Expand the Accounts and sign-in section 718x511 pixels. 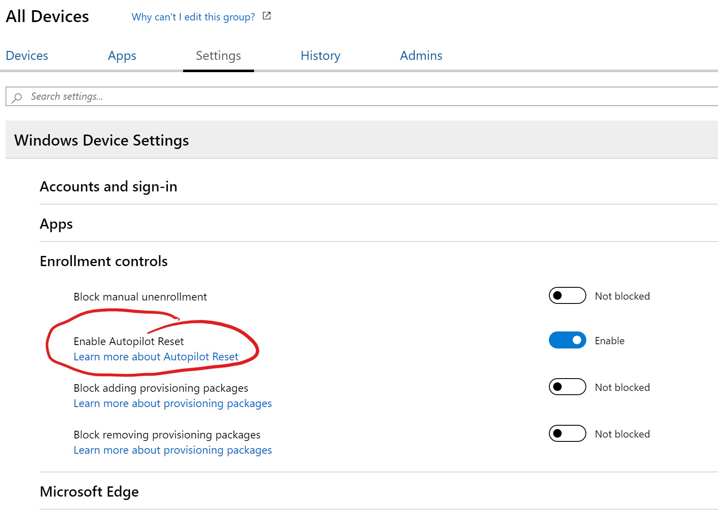[x=108, y=186]
